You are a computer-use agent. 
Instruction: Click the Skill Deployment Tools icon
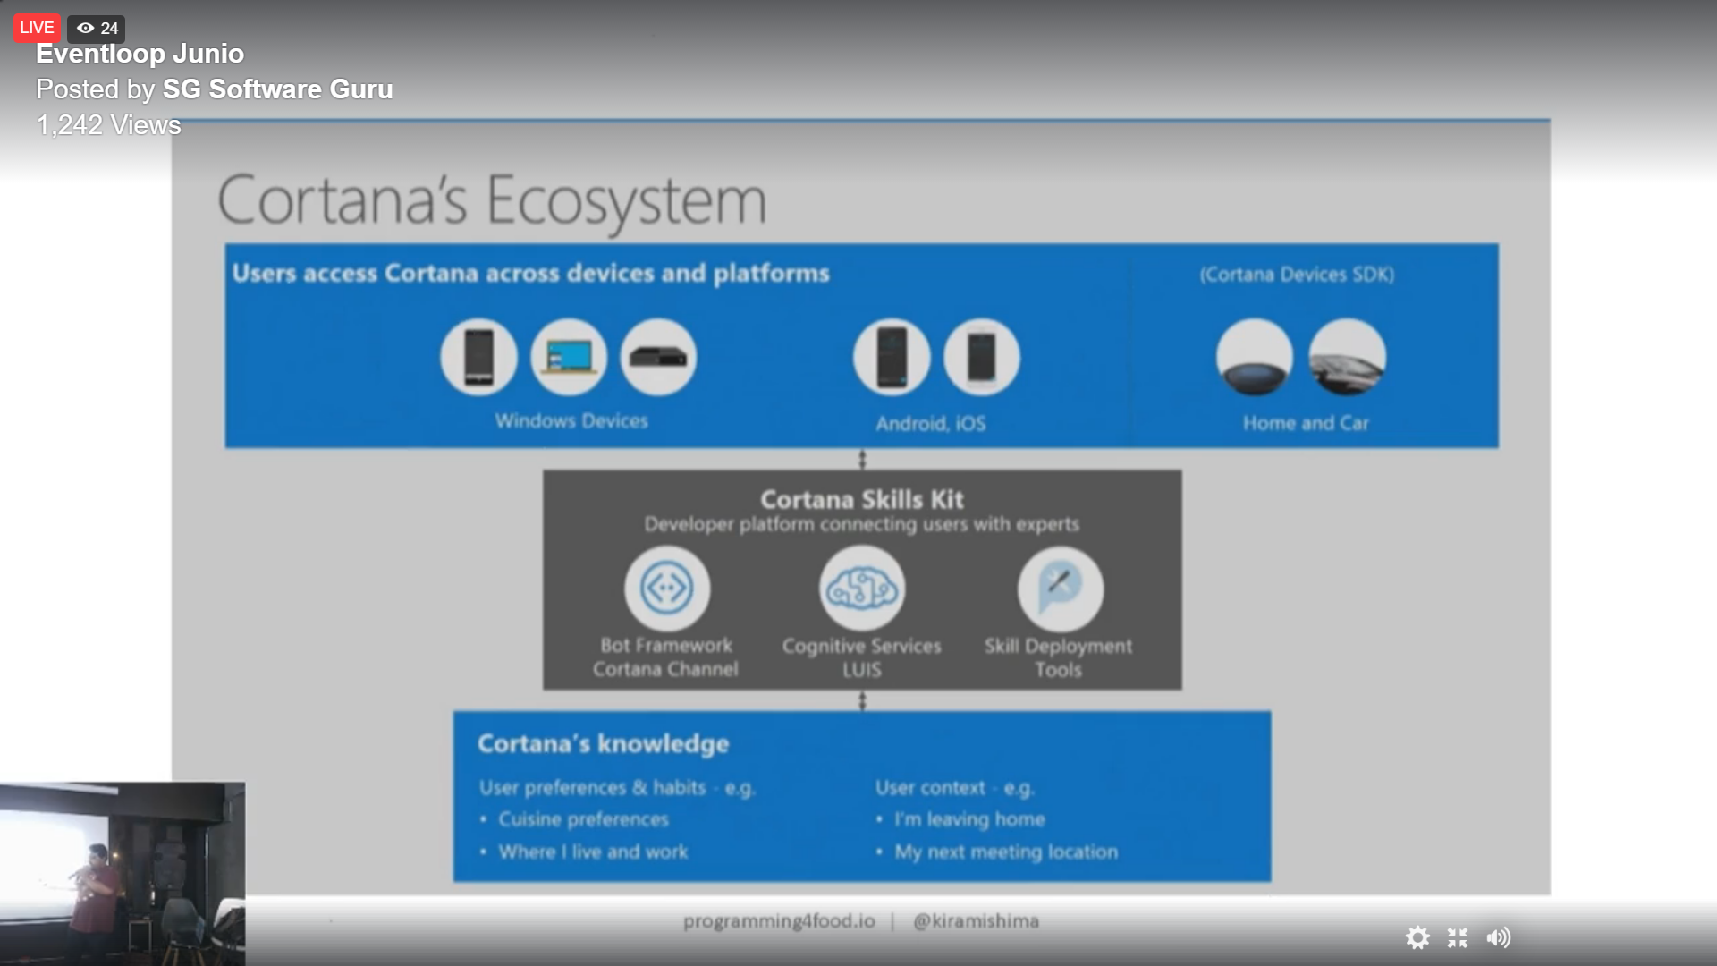[1060, 589]
